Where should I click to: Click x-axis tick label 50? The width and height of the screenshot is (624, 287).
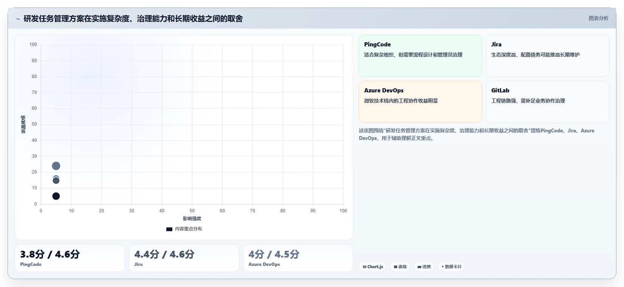coord(192,211)
